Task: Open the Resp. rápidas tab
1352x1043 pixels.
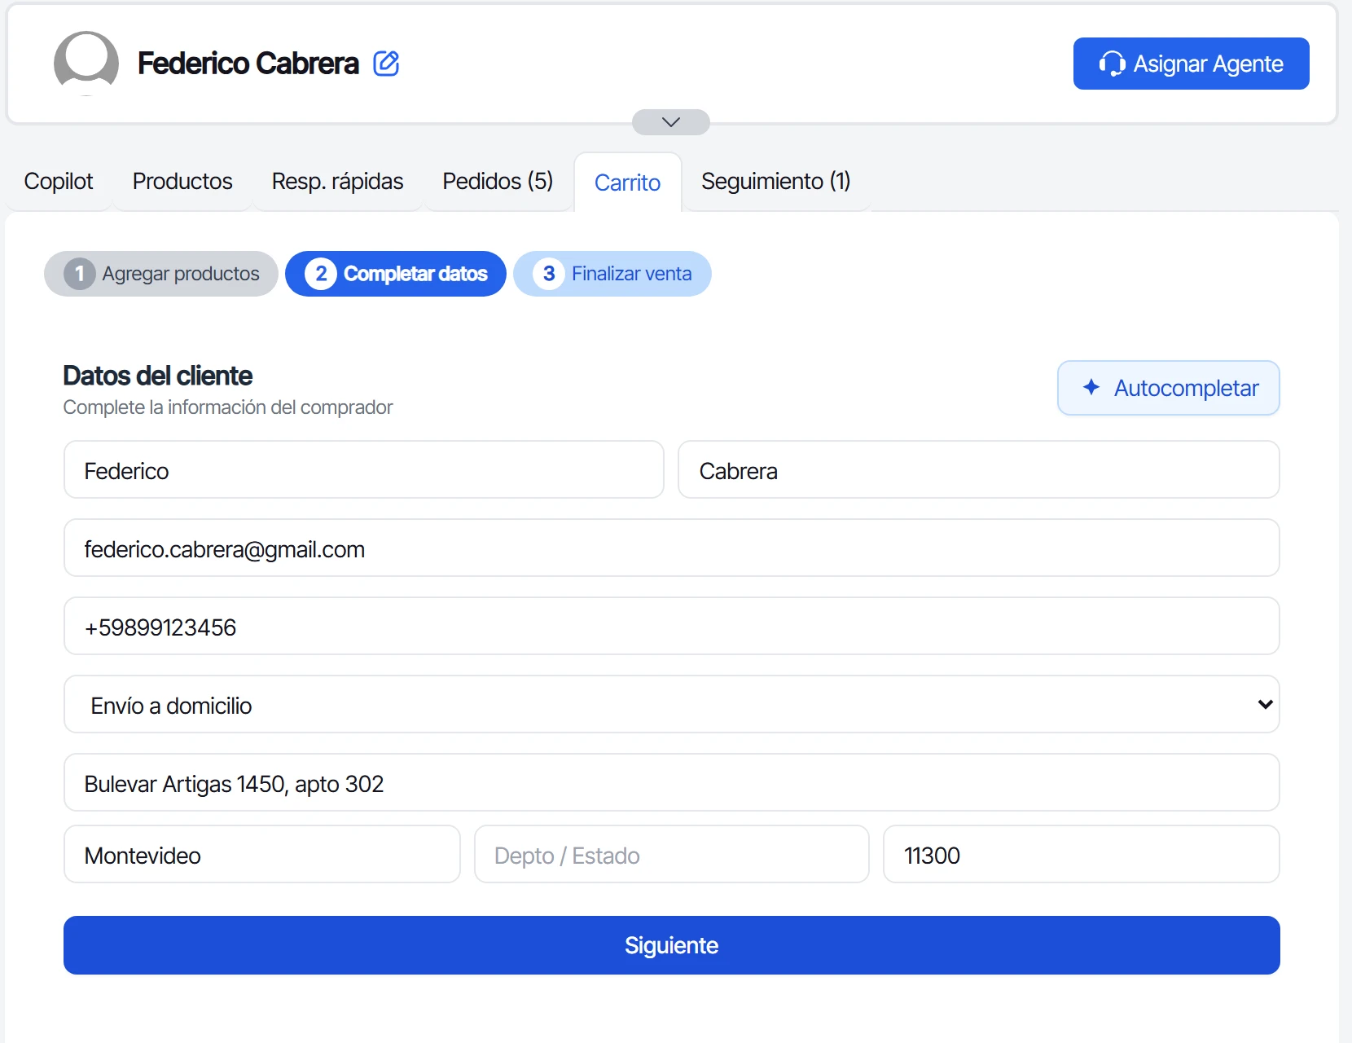Action: (337, 181)
